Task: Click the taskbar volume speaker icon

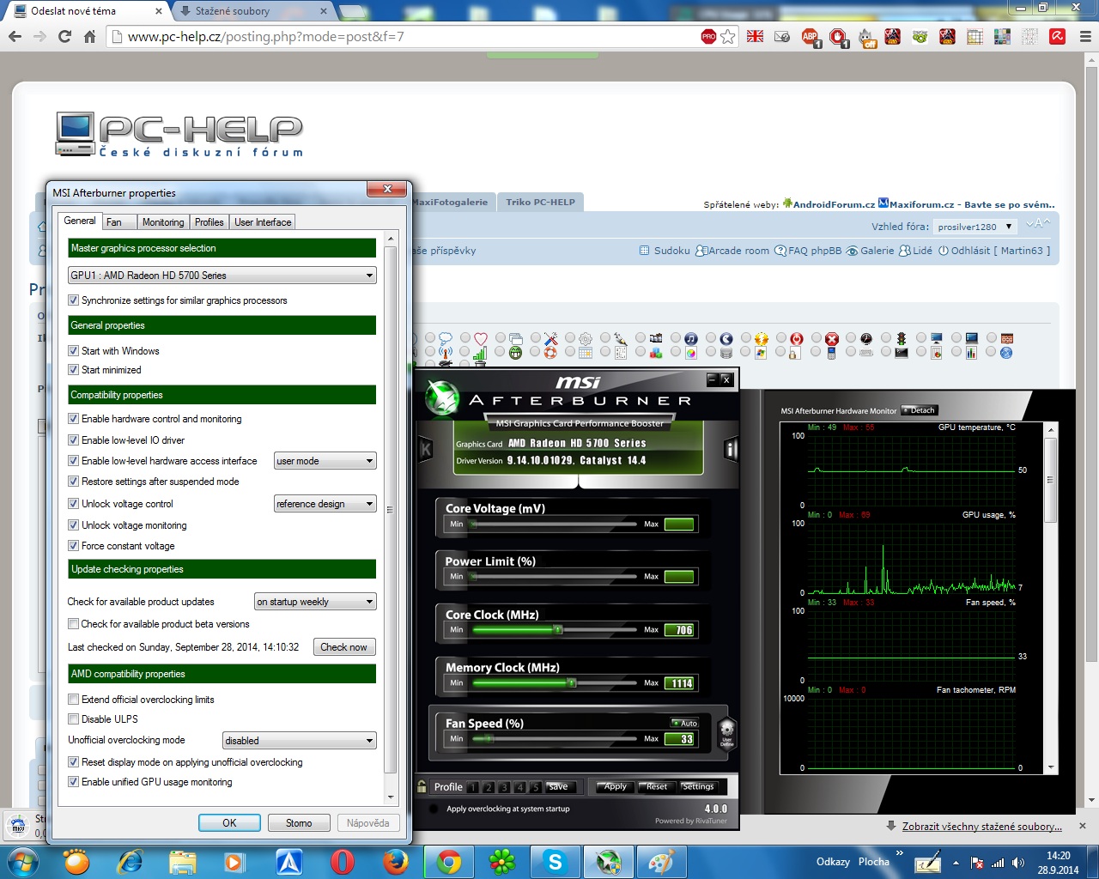Action: pos(1017,863)
